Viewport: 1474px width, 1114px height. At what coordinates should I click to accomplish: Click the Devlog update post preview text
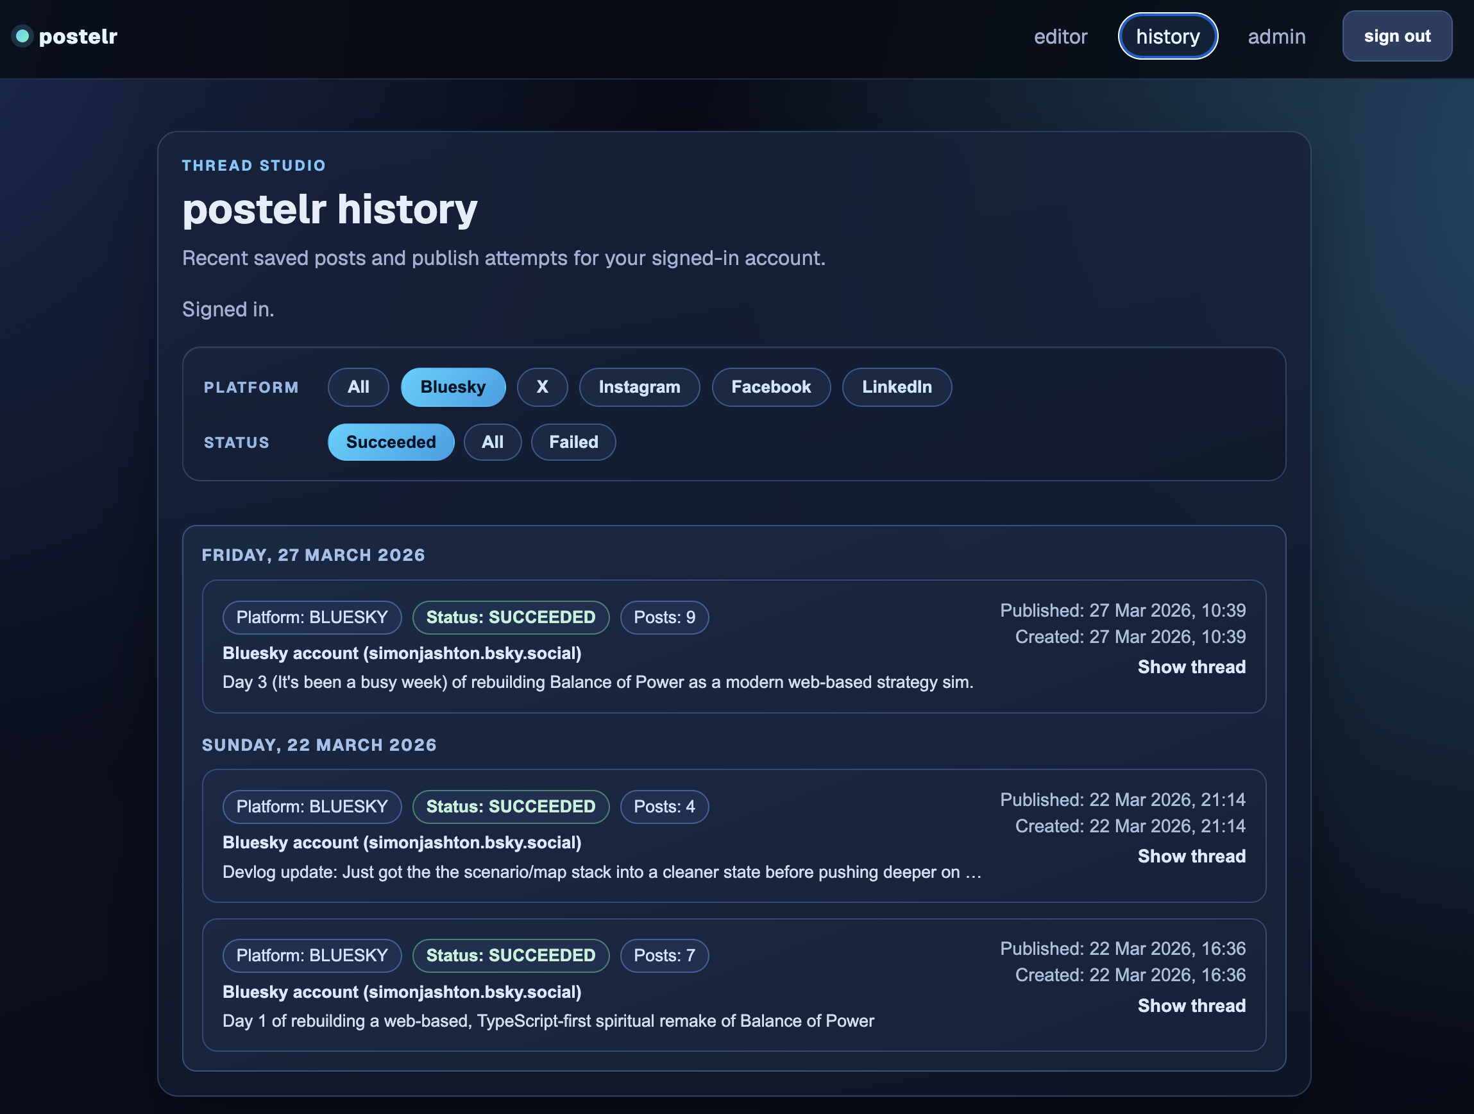(602, 872)
